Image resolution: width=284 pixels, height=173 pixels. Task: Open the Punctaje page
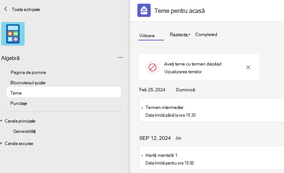point(19,103)
